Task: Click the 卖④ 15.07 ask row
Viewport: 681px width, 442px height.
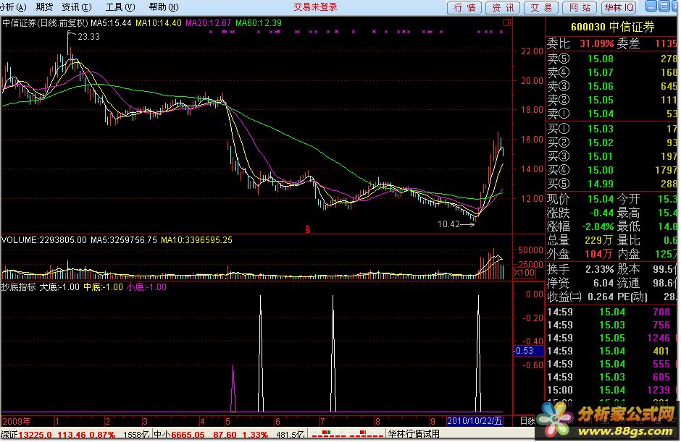Action: [x=611, y=72]
